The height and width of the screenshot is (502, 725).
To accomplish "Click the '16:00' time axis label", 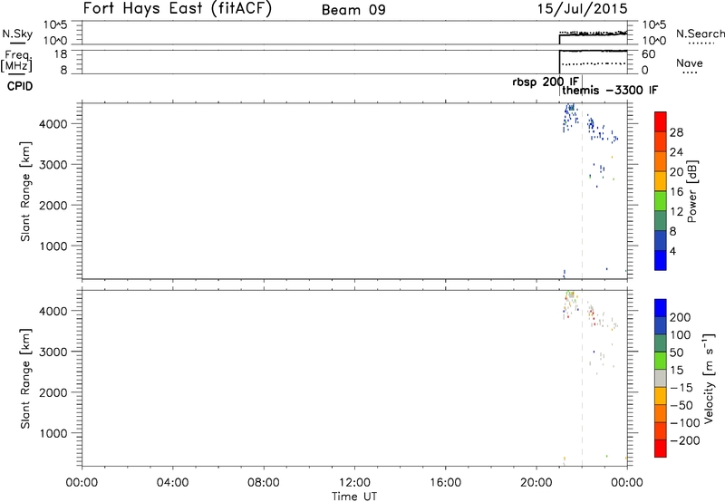I will pyautogui.click(x=445, y=483).
